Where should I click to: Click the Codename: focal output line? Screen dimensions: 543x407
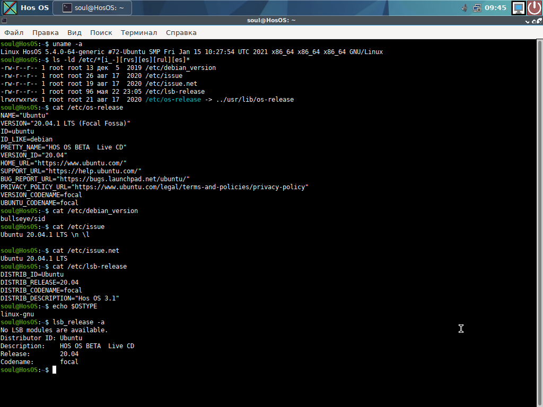tap(39, 362)
